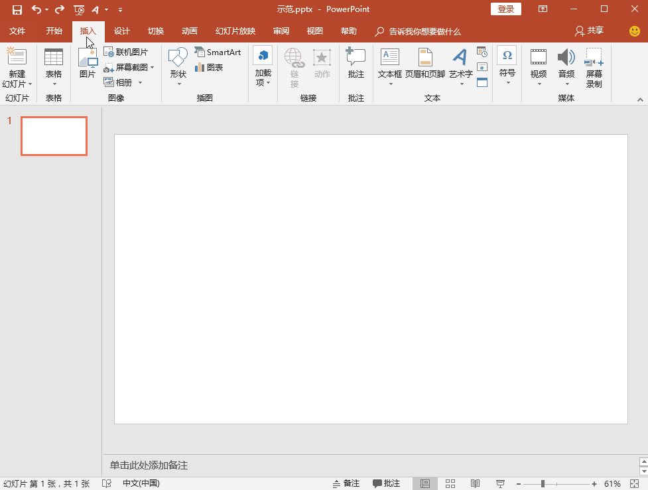Switch to slide sorter view
The height and width of the screenshot is (490, 648).
point(450,483)
